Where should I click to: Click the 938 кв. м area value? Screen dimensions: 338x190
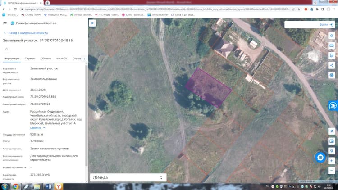(37, 134)
